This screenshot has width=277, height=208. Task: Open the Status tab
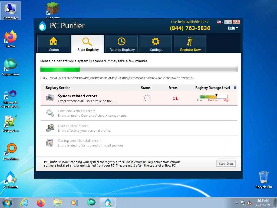click(53, 44)
